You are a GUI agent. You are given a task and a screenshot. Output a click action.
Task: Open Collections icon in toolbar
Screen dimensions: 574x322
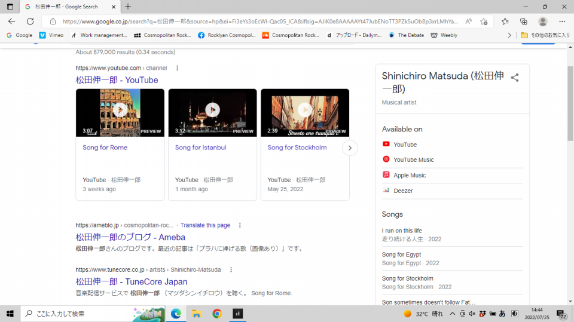pos(524,22)
